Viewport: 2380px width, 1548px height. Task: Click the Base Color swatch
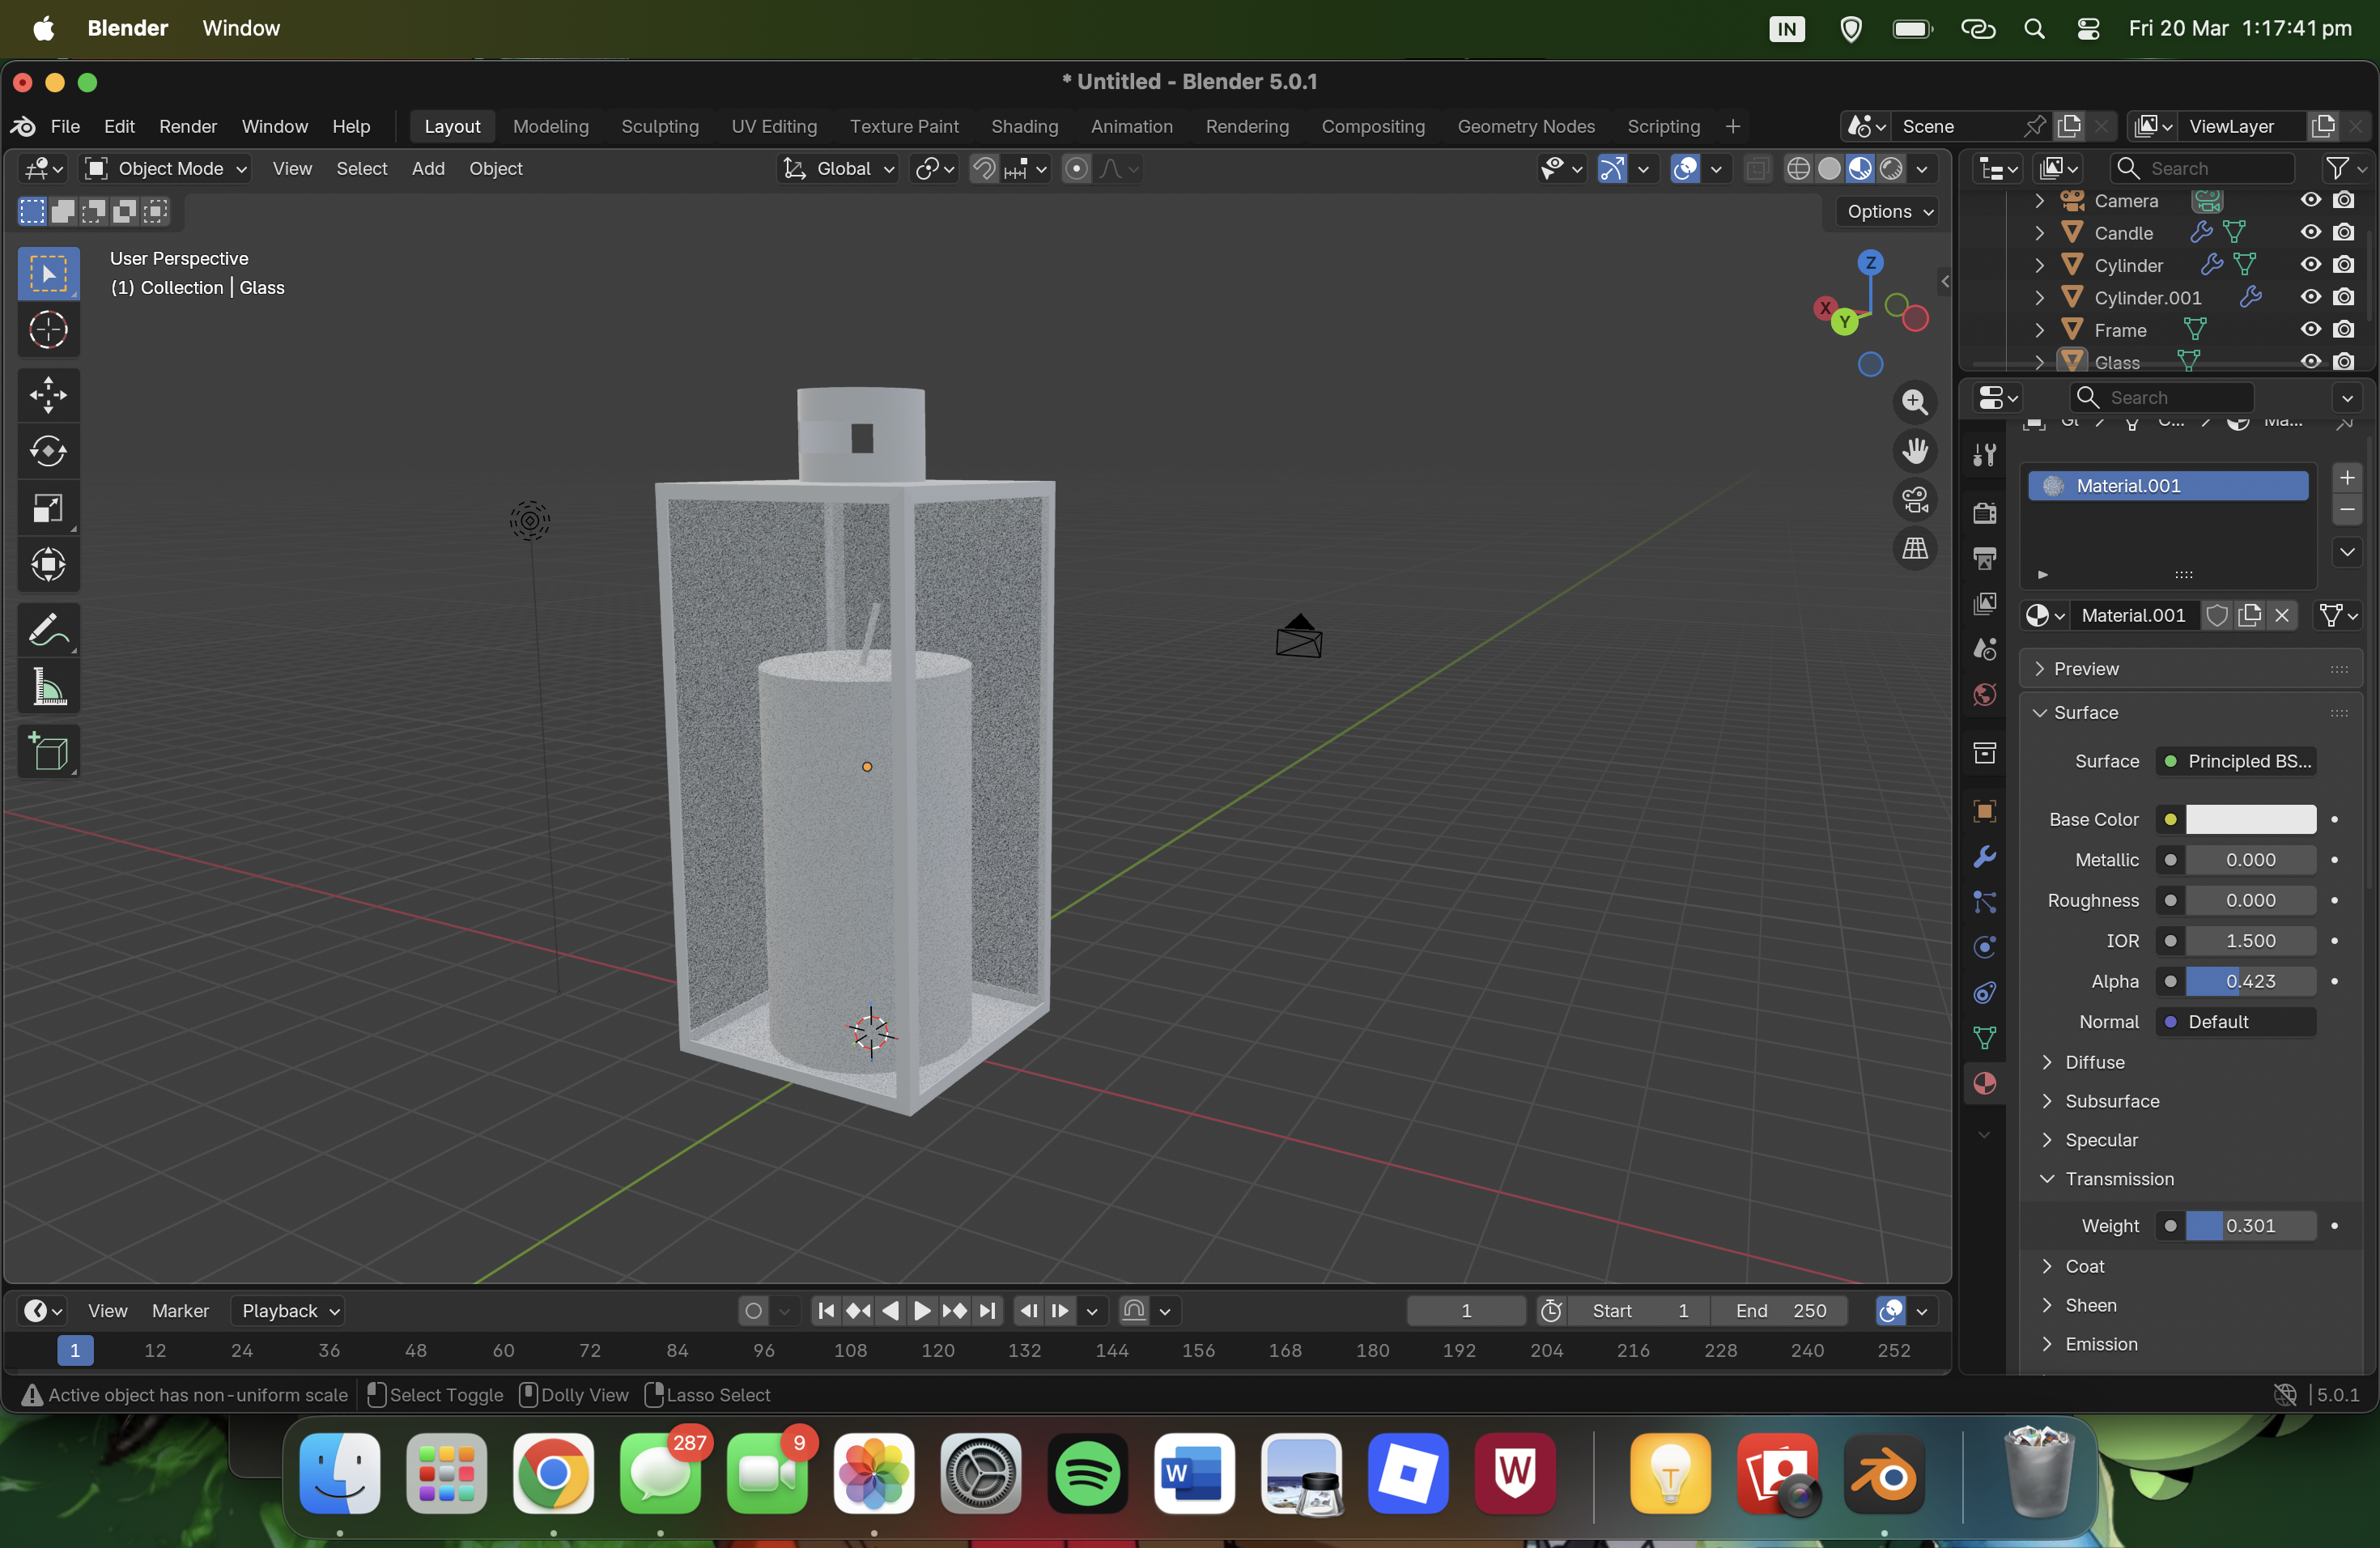[x=2250, y=819]
